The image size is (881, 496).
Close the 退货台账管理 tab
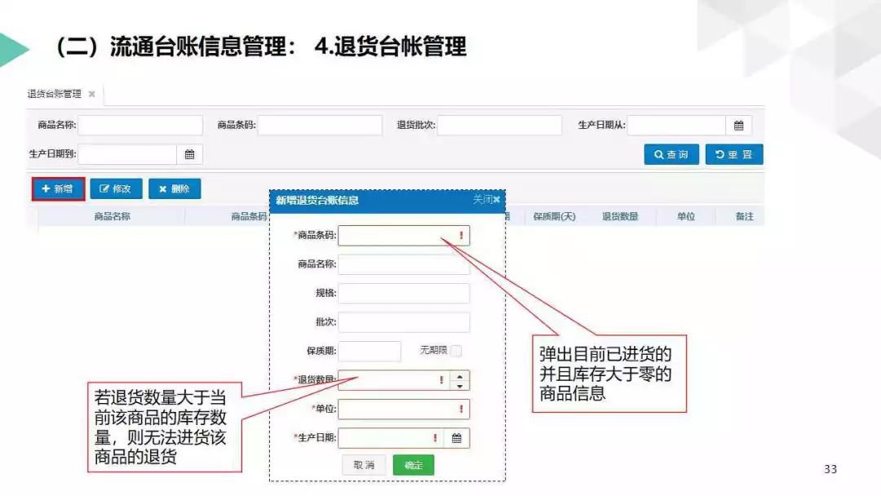pyautogui.click(x=90, y=93)
